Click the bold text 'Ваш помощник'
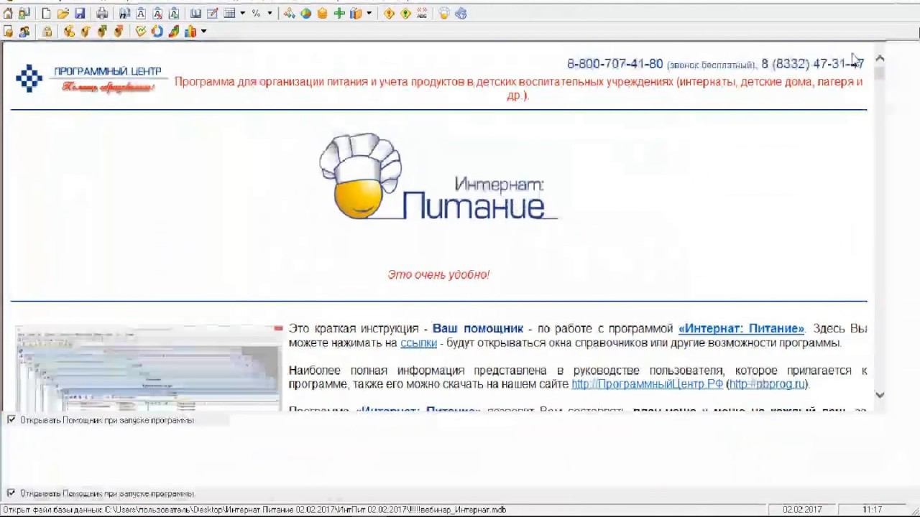 pos(478,329)
